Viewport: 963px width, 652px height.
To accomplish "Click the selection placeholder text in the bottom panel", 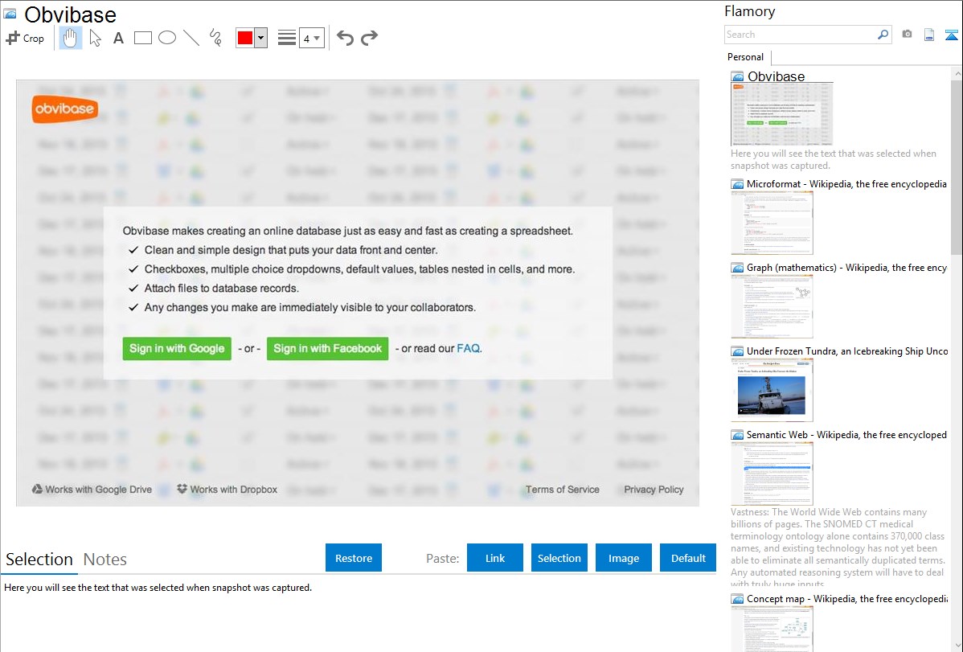I will coord(158,588).
